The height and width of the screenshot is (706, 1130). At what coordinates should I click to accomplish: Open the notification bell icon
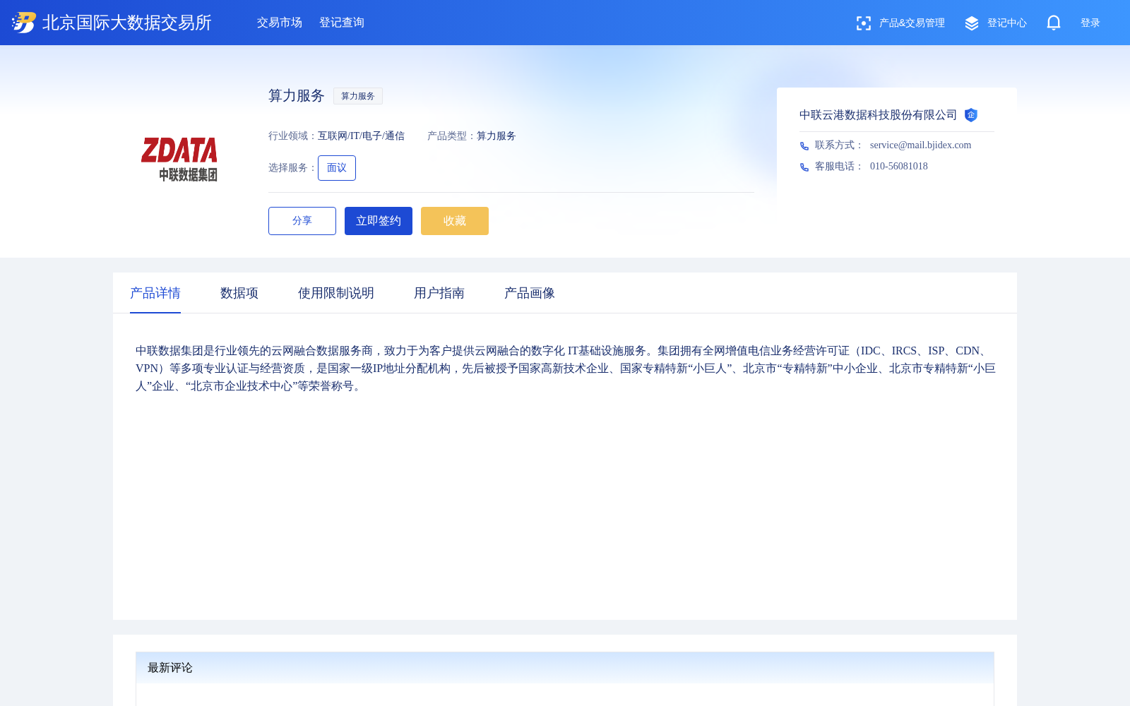[x=1054, y=23]
